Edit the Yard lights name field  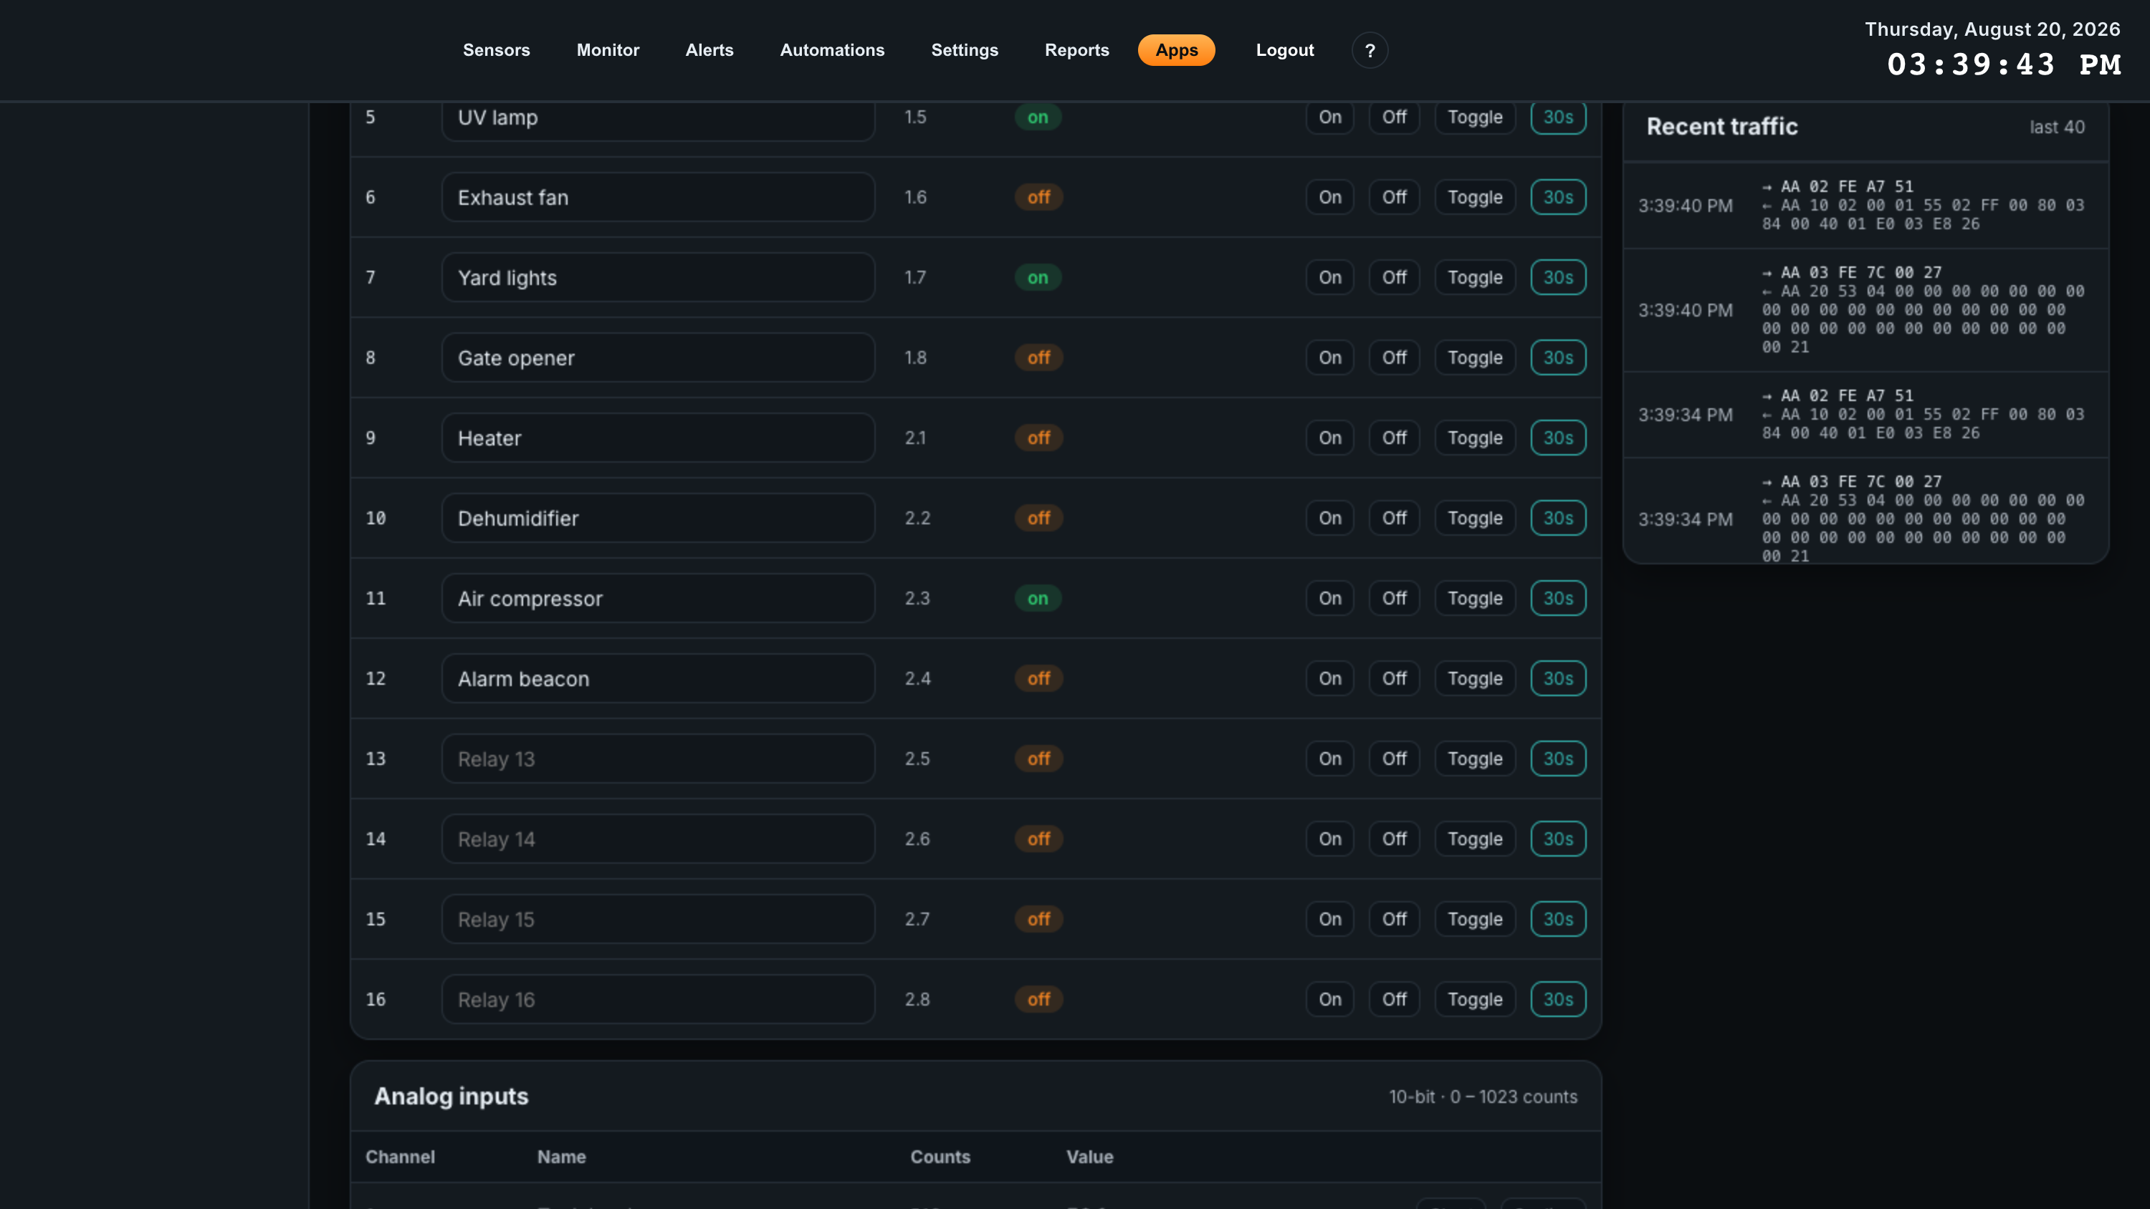pyautogui.click(x=658, y=277)
